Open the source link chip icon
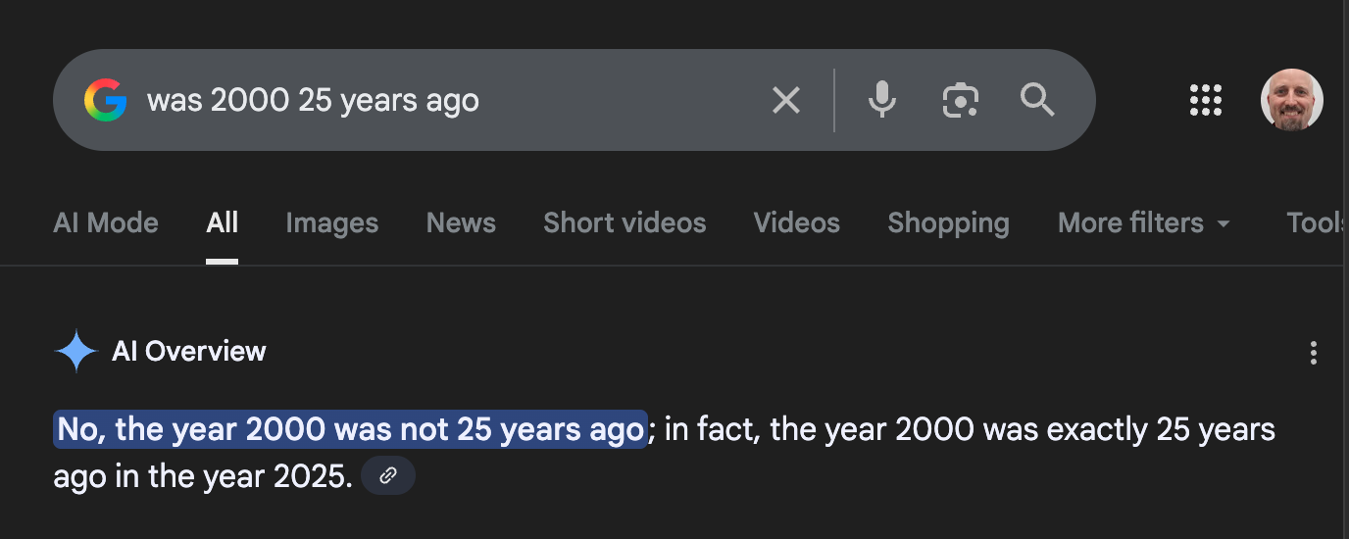Viewport: 1349px width, 539px height. [x=388, y=476]
